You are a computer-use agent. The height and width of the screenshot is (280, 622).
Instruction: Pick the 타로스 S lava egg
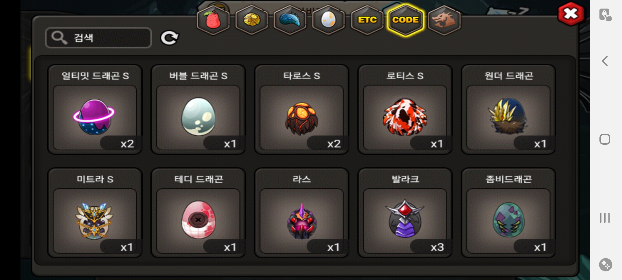click(x=302, y=109)
